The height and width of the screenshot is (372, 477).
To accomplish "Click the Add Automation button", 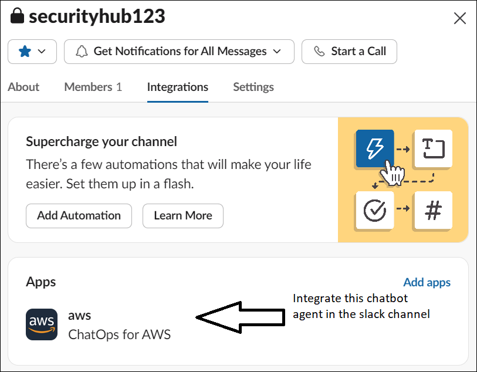I will coord(79,216).
